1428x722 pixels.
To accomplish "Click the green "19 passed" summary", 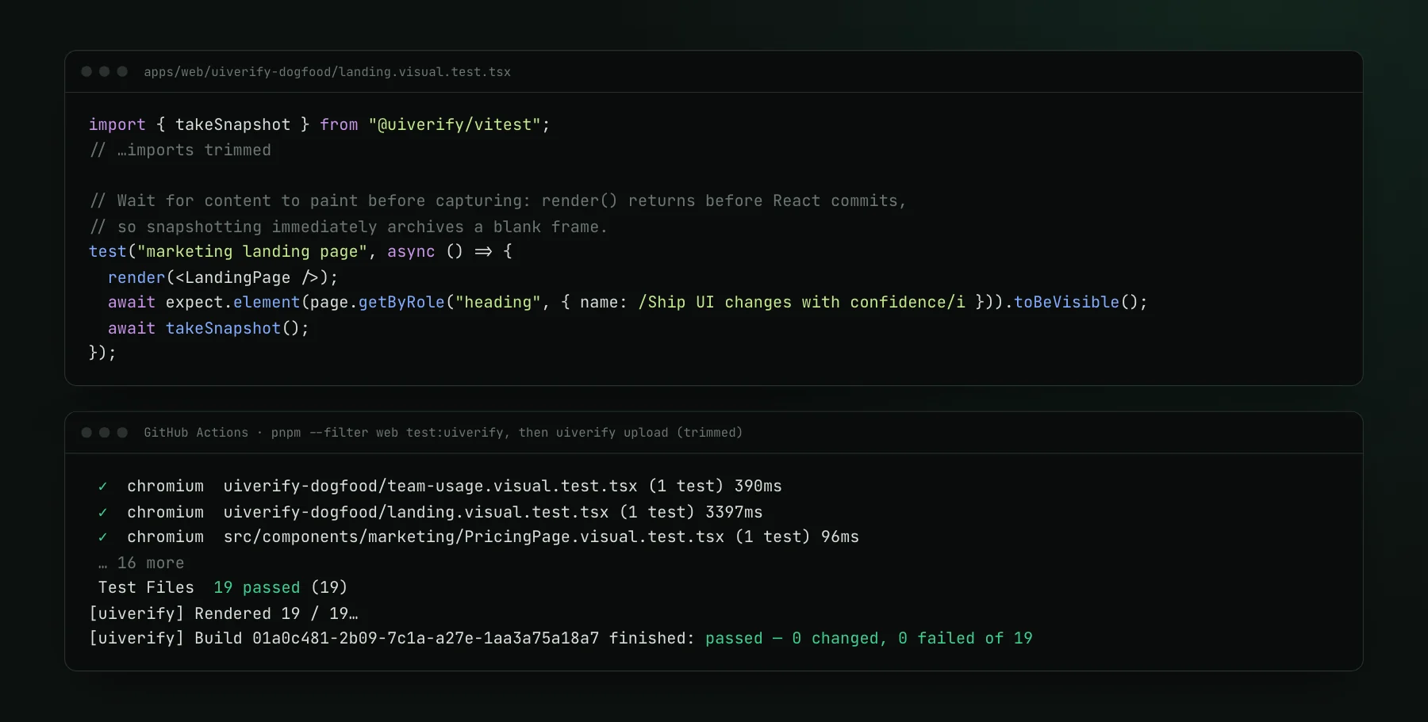I will (257, 588).
